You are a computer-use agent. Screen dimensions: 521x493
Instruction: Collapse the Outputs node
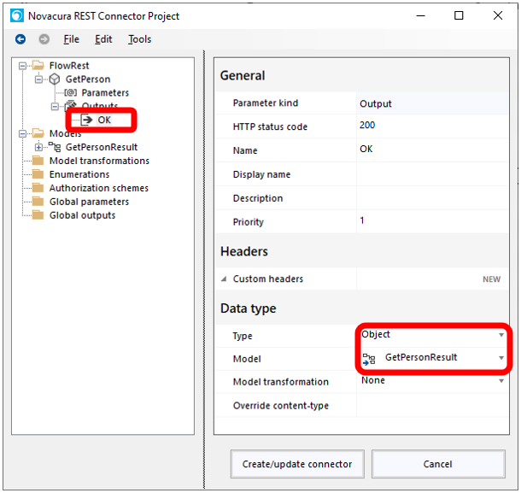coord(55,107)
